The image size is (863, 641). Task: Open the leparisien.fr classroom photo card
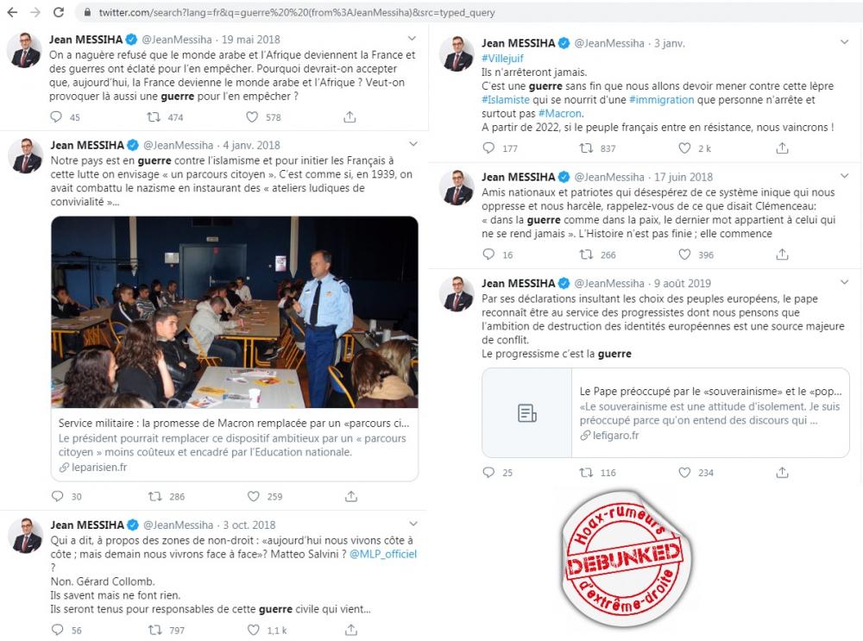pyautogui.click(x=235, y=349)
